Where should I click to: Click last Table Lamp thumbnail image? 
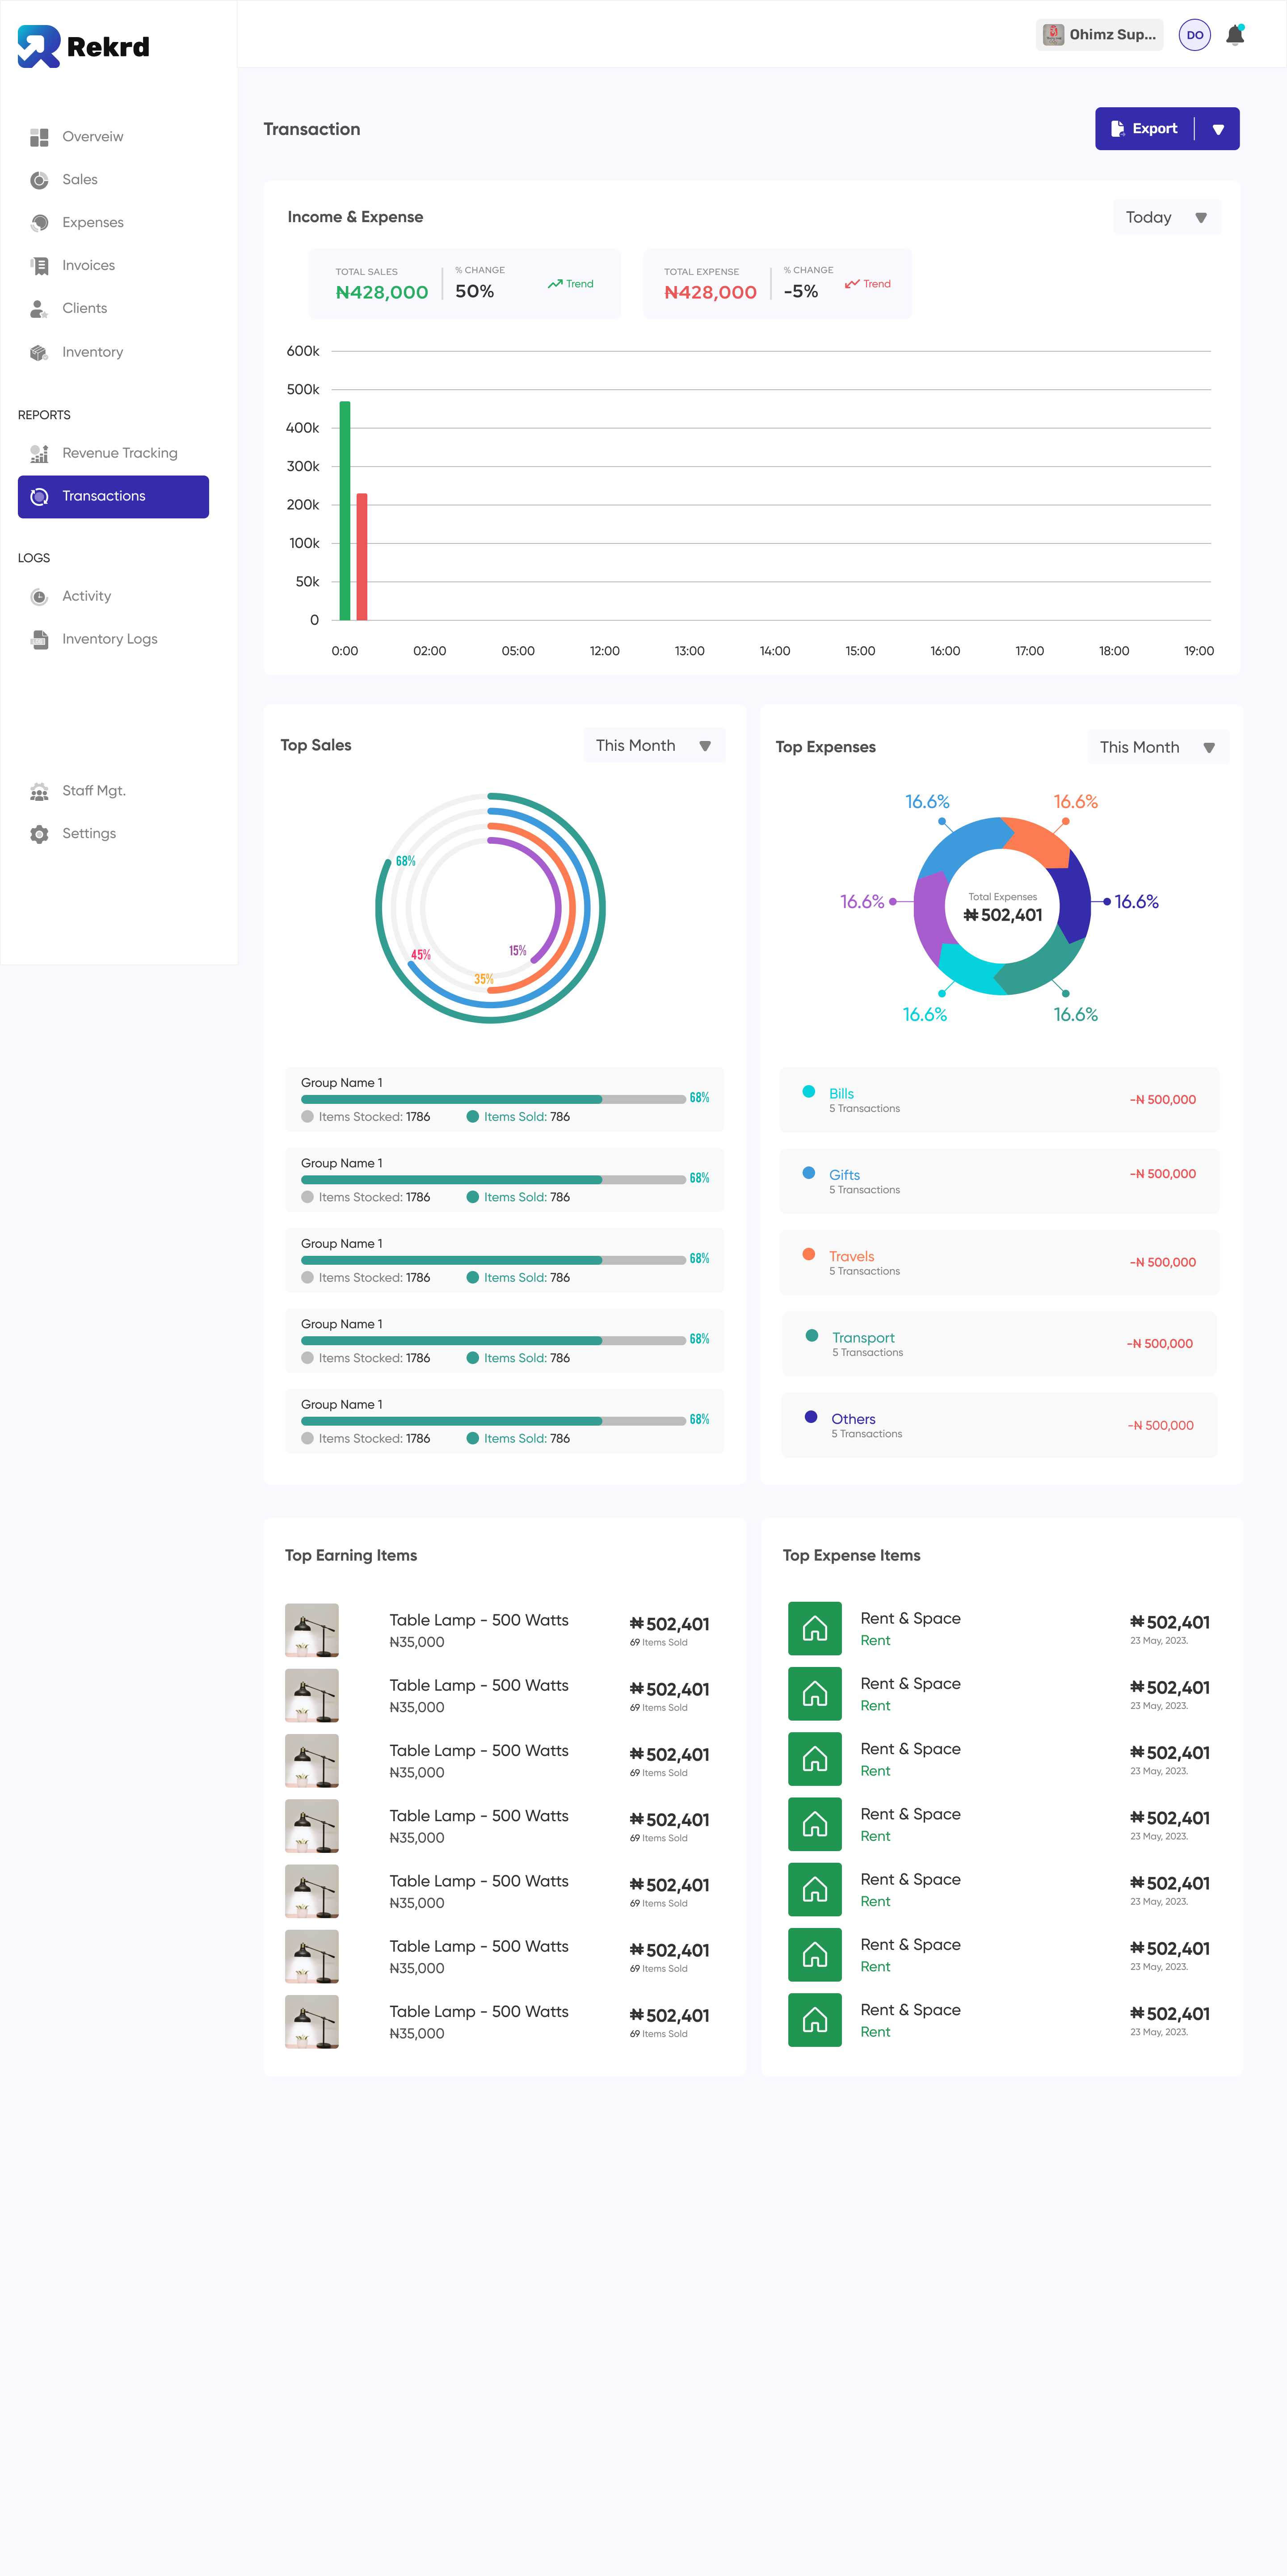pos(312,2022)
